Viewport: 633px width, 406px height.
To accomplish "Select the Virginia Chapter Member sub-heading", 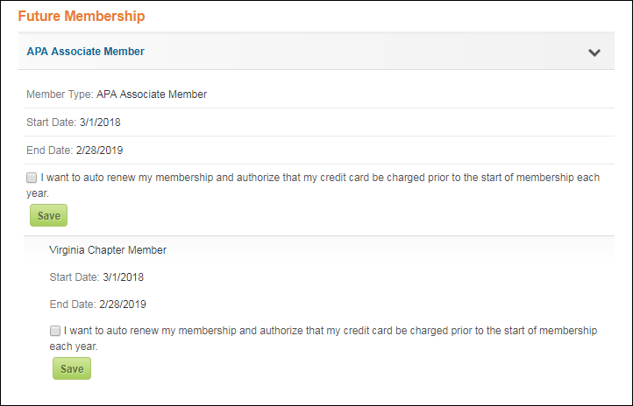I will point(108,250).
